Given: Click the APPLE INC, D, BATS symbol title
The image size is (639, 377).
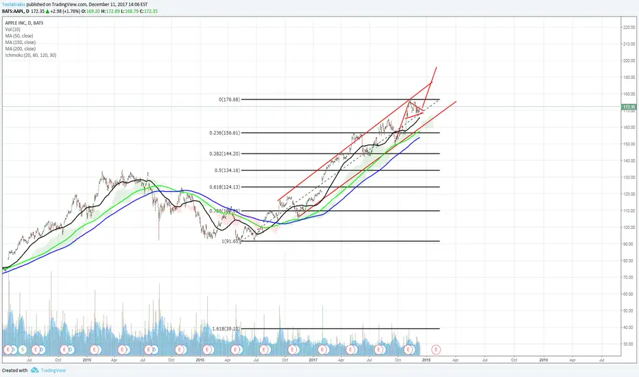Looking at the screenshot, I should tap(24, 23).
